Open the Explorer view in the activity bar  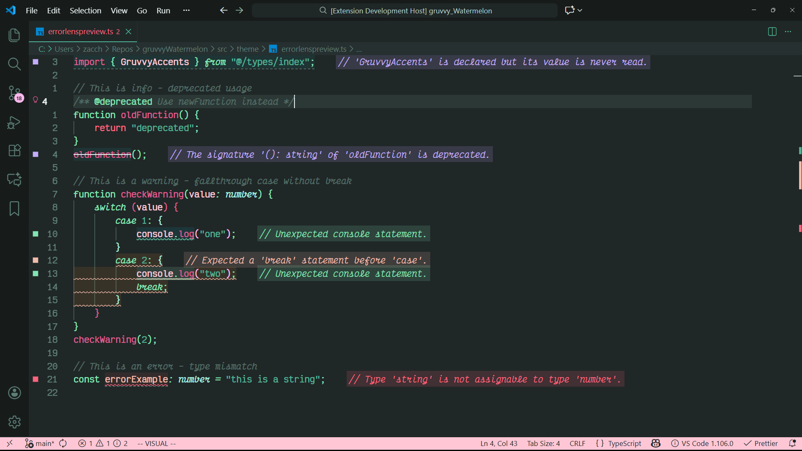14,35
